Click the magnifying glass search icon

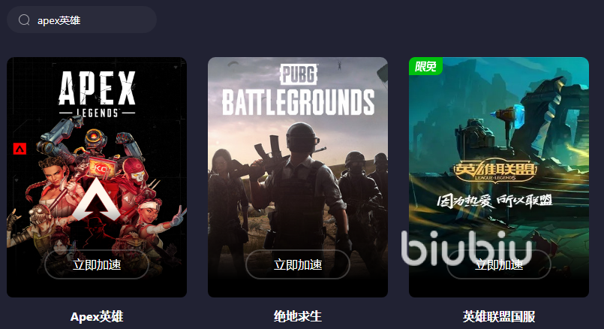pyautogui.click(x=24, y=20)
